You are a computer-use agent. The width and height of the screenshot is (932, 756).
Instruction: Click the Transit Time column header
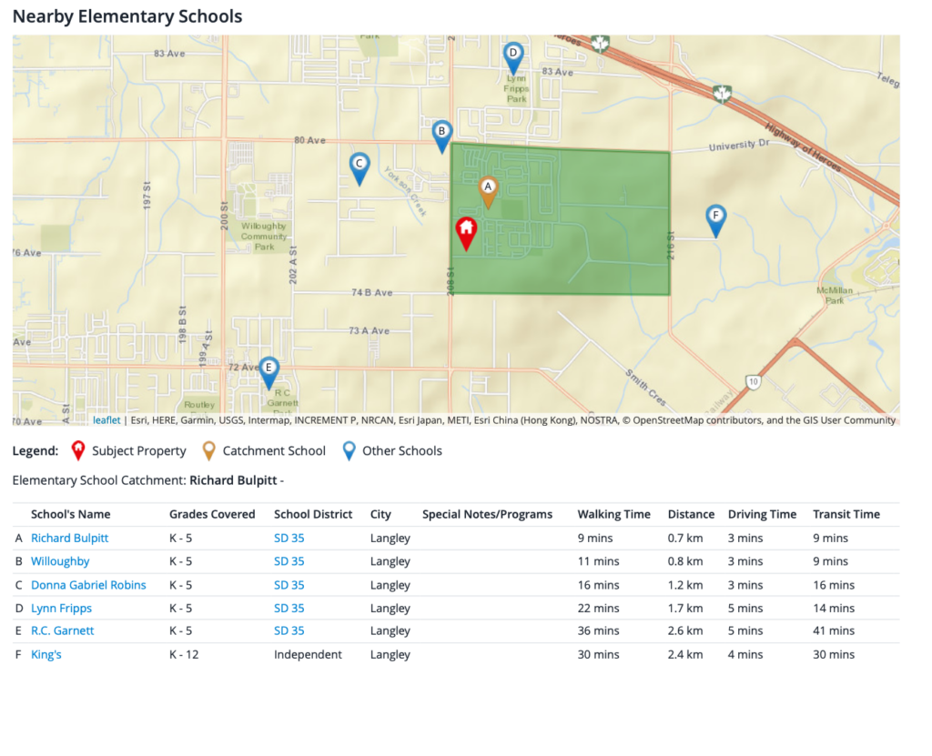[846, 514]
